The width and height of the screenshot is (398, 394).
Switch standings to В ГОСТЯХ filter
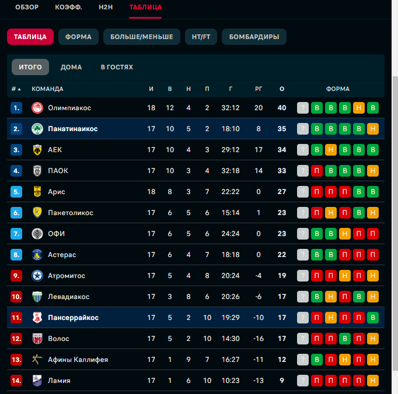[117, 67]
